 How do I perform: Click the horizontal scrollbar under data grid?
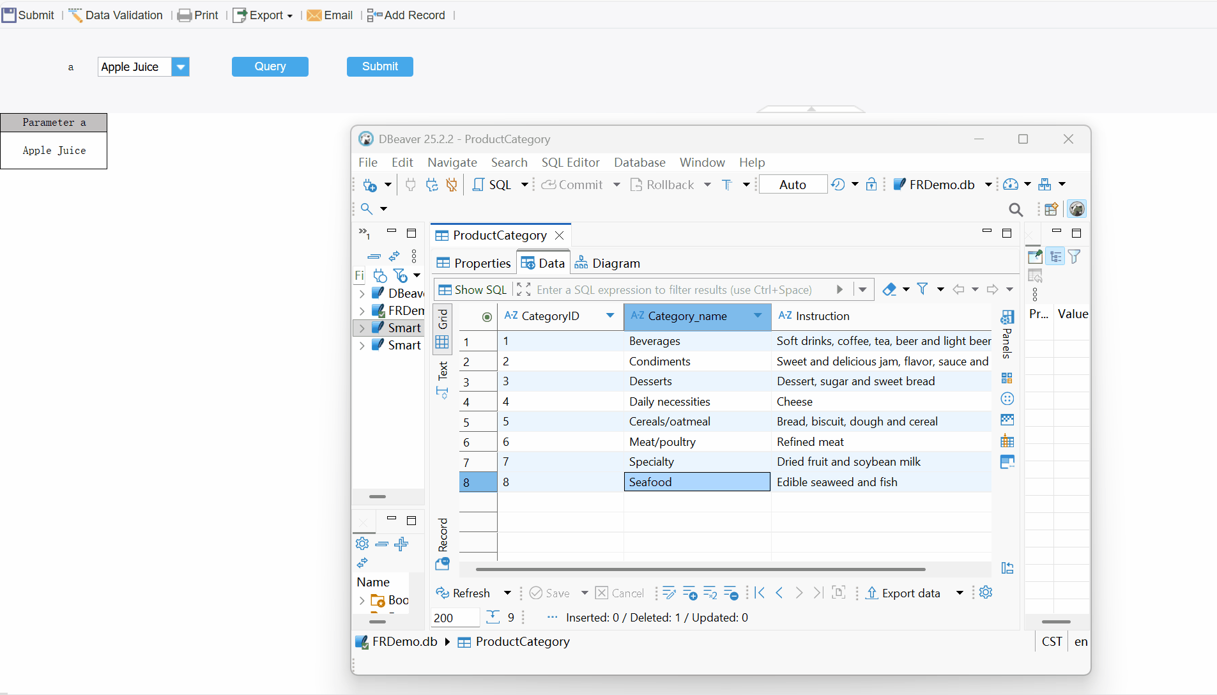pyautogui.click(x=701, y=569)
